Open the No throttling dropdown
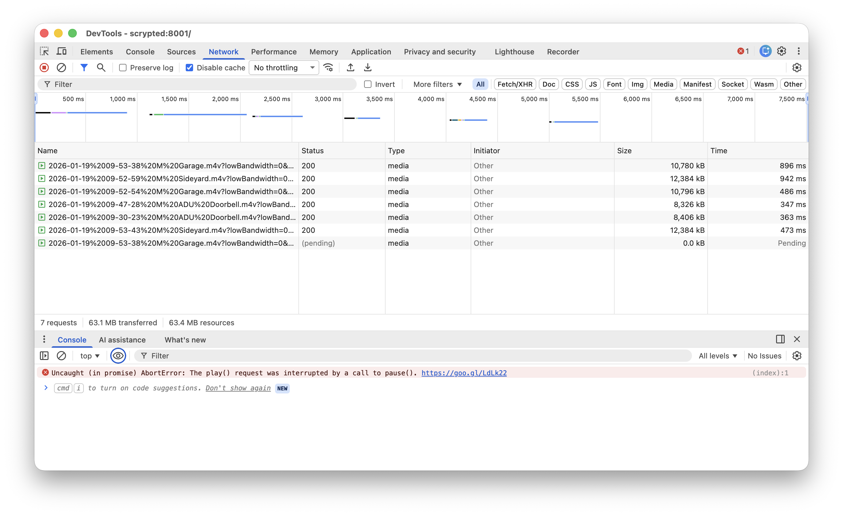The image size is (843, 516). [284, 68]
